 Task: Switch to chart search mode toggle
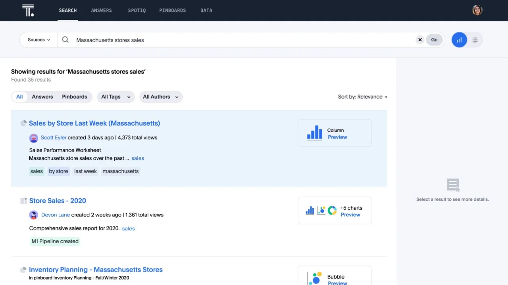(459, 40)
